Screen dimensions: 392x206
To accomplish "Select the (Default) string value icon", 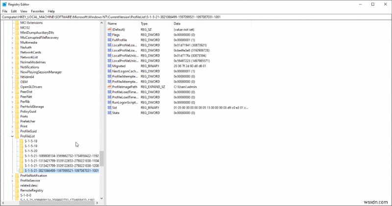I will [x=109, y=29].
